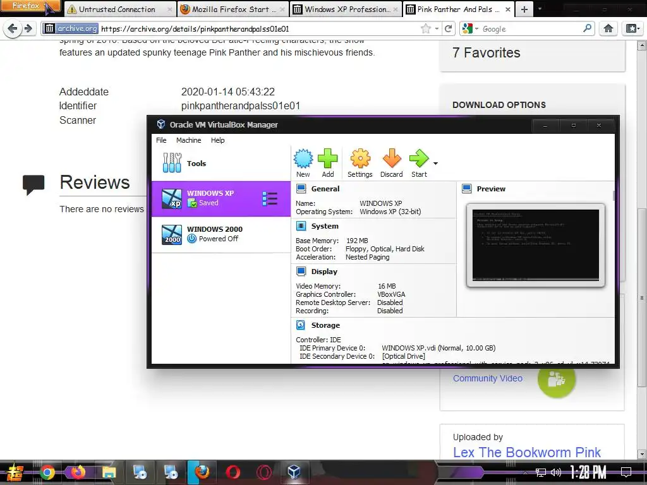Screen dimensions: 647x485
Task: Click the identifier value pinkpantherandpalss01e01
Action: pyautogui.click(x=241, y=106)
